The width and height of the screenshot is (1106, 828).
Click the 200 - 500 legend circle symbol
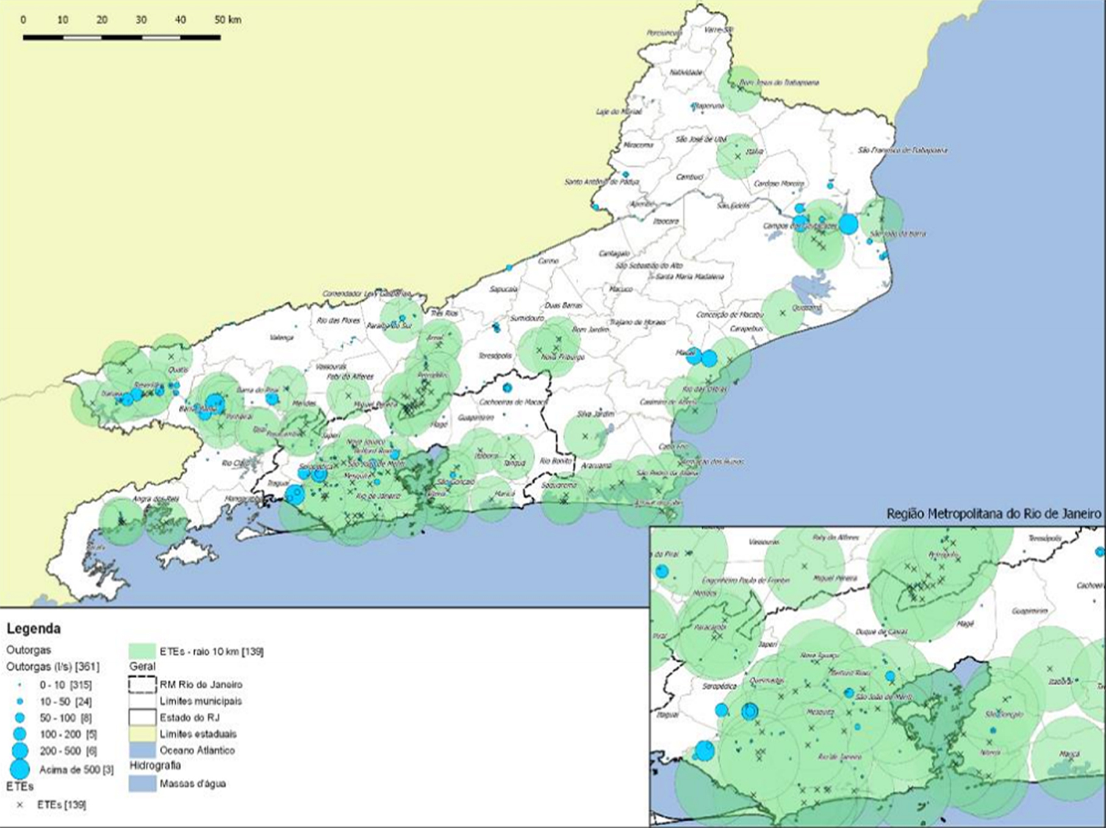[20, 751]
